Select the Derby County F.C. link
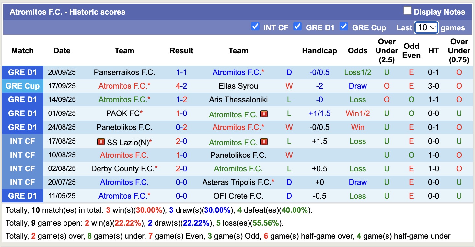Image resolution: width=475 pixels, height=247 pixels. tap(124, 168)
